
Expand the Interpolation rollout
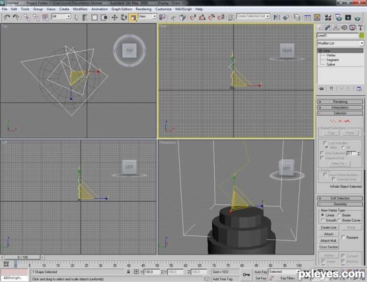pos(340,108)
